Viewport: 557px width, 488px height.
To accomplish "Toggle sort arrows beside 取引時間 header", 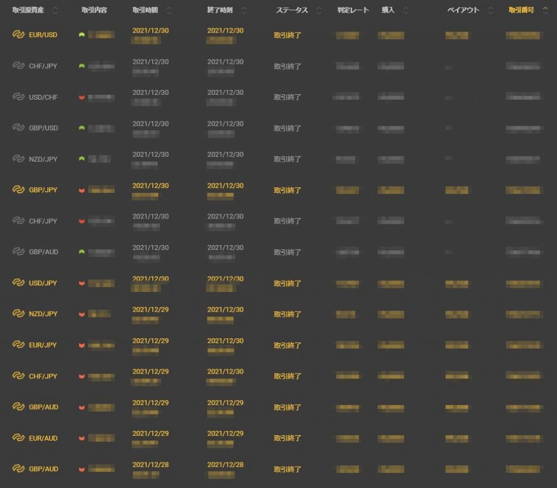I will click(x=169, y=10).
